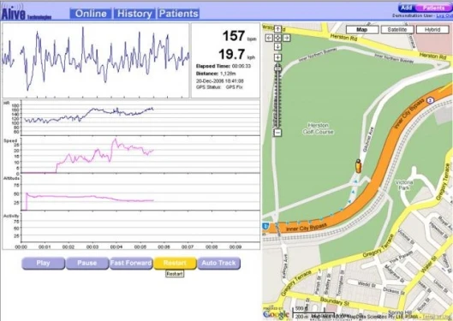This screenshot has width=453, height=321.
Task: Click the 00:03 timeline label
Action: point(92,247)
